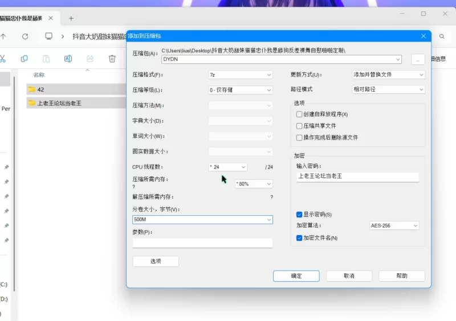This screenshot has height=321, width=456.
Task: Enable 操作完成后删除源文件 checkbox
Action: pyautogui.click(x=299, y=137)
